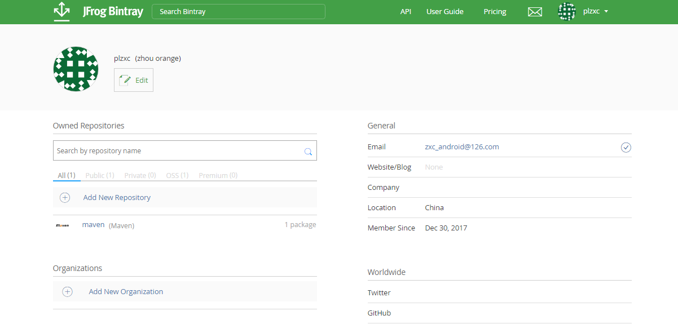Click the Worldwide heading
678x324 pixels.
click(386, 272)
